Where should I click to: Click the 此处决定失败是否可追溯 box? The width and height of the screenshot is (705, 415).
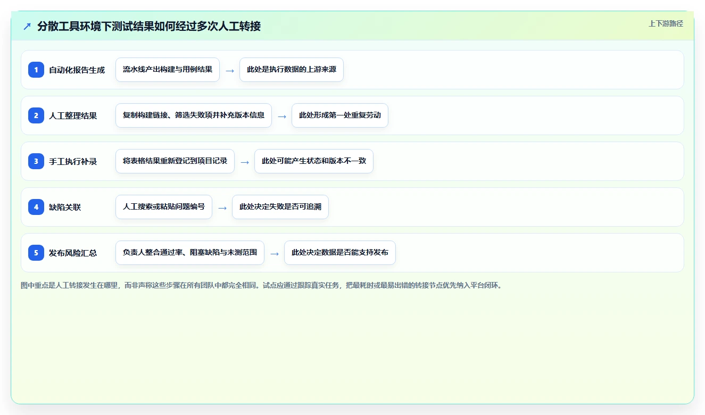(x=280, y=207)
